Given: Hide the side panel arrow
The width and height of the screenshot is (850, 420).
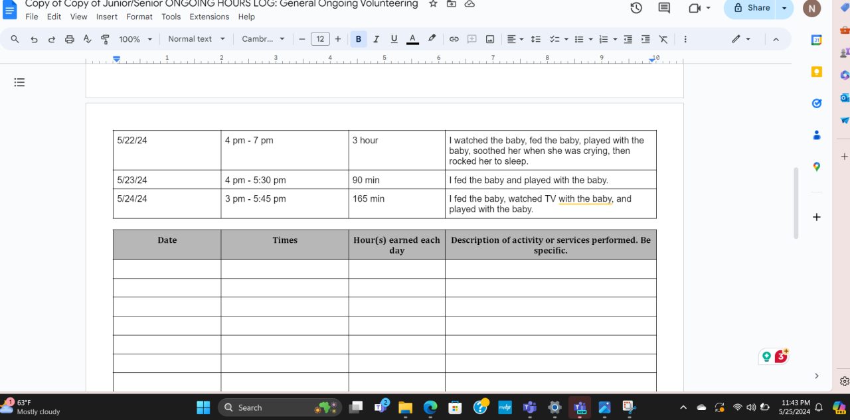Looking at the screenshot, I should click(817, 376).
